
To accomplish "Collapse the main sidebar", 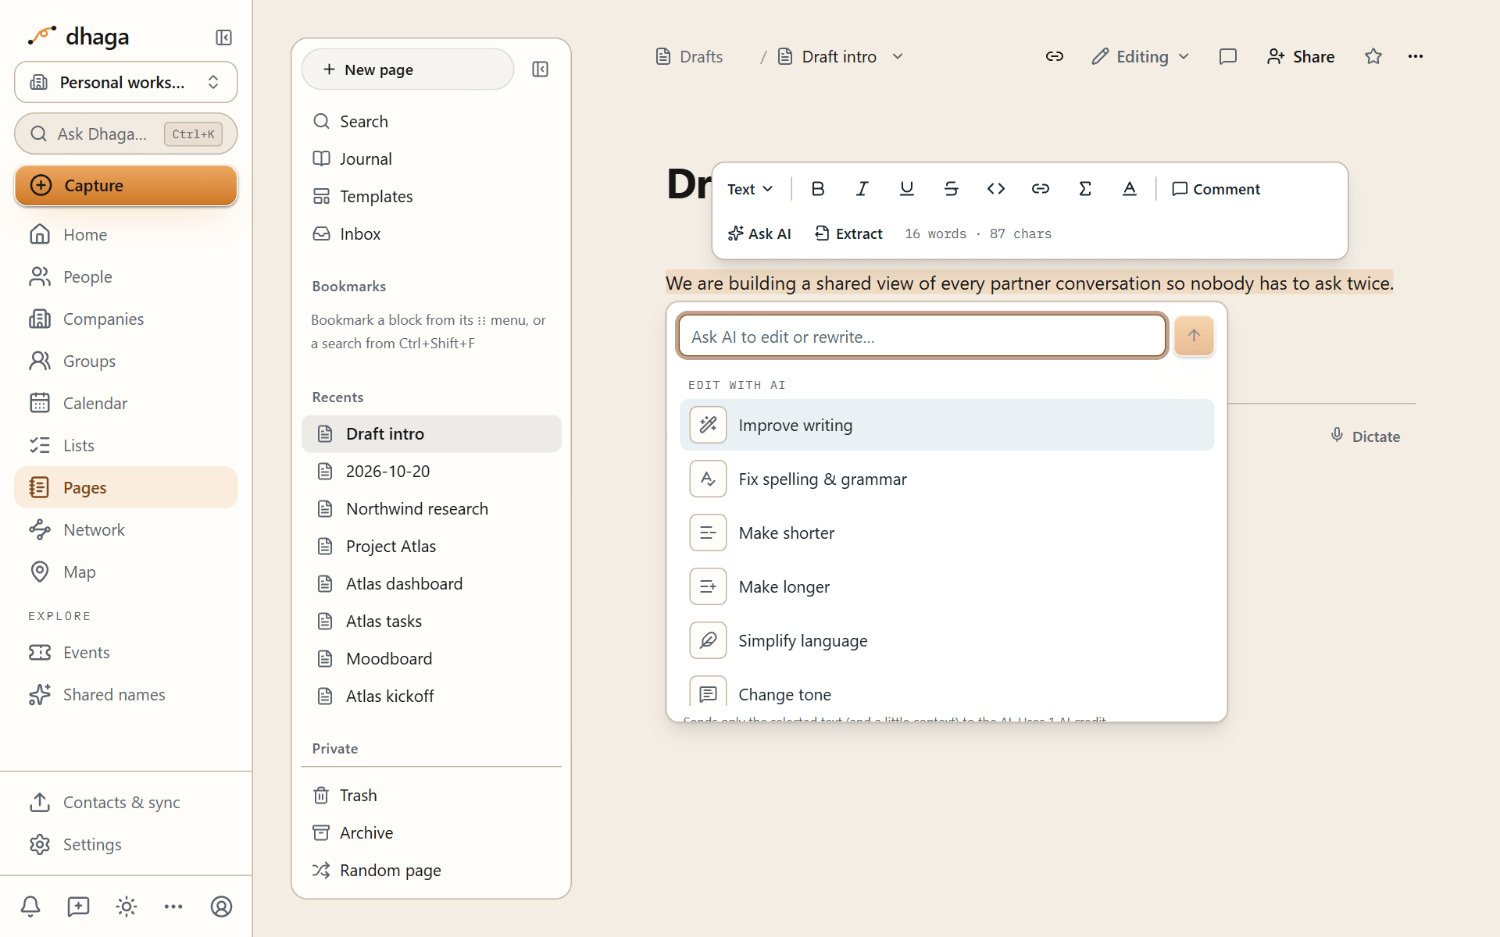I will click(223, 37).
